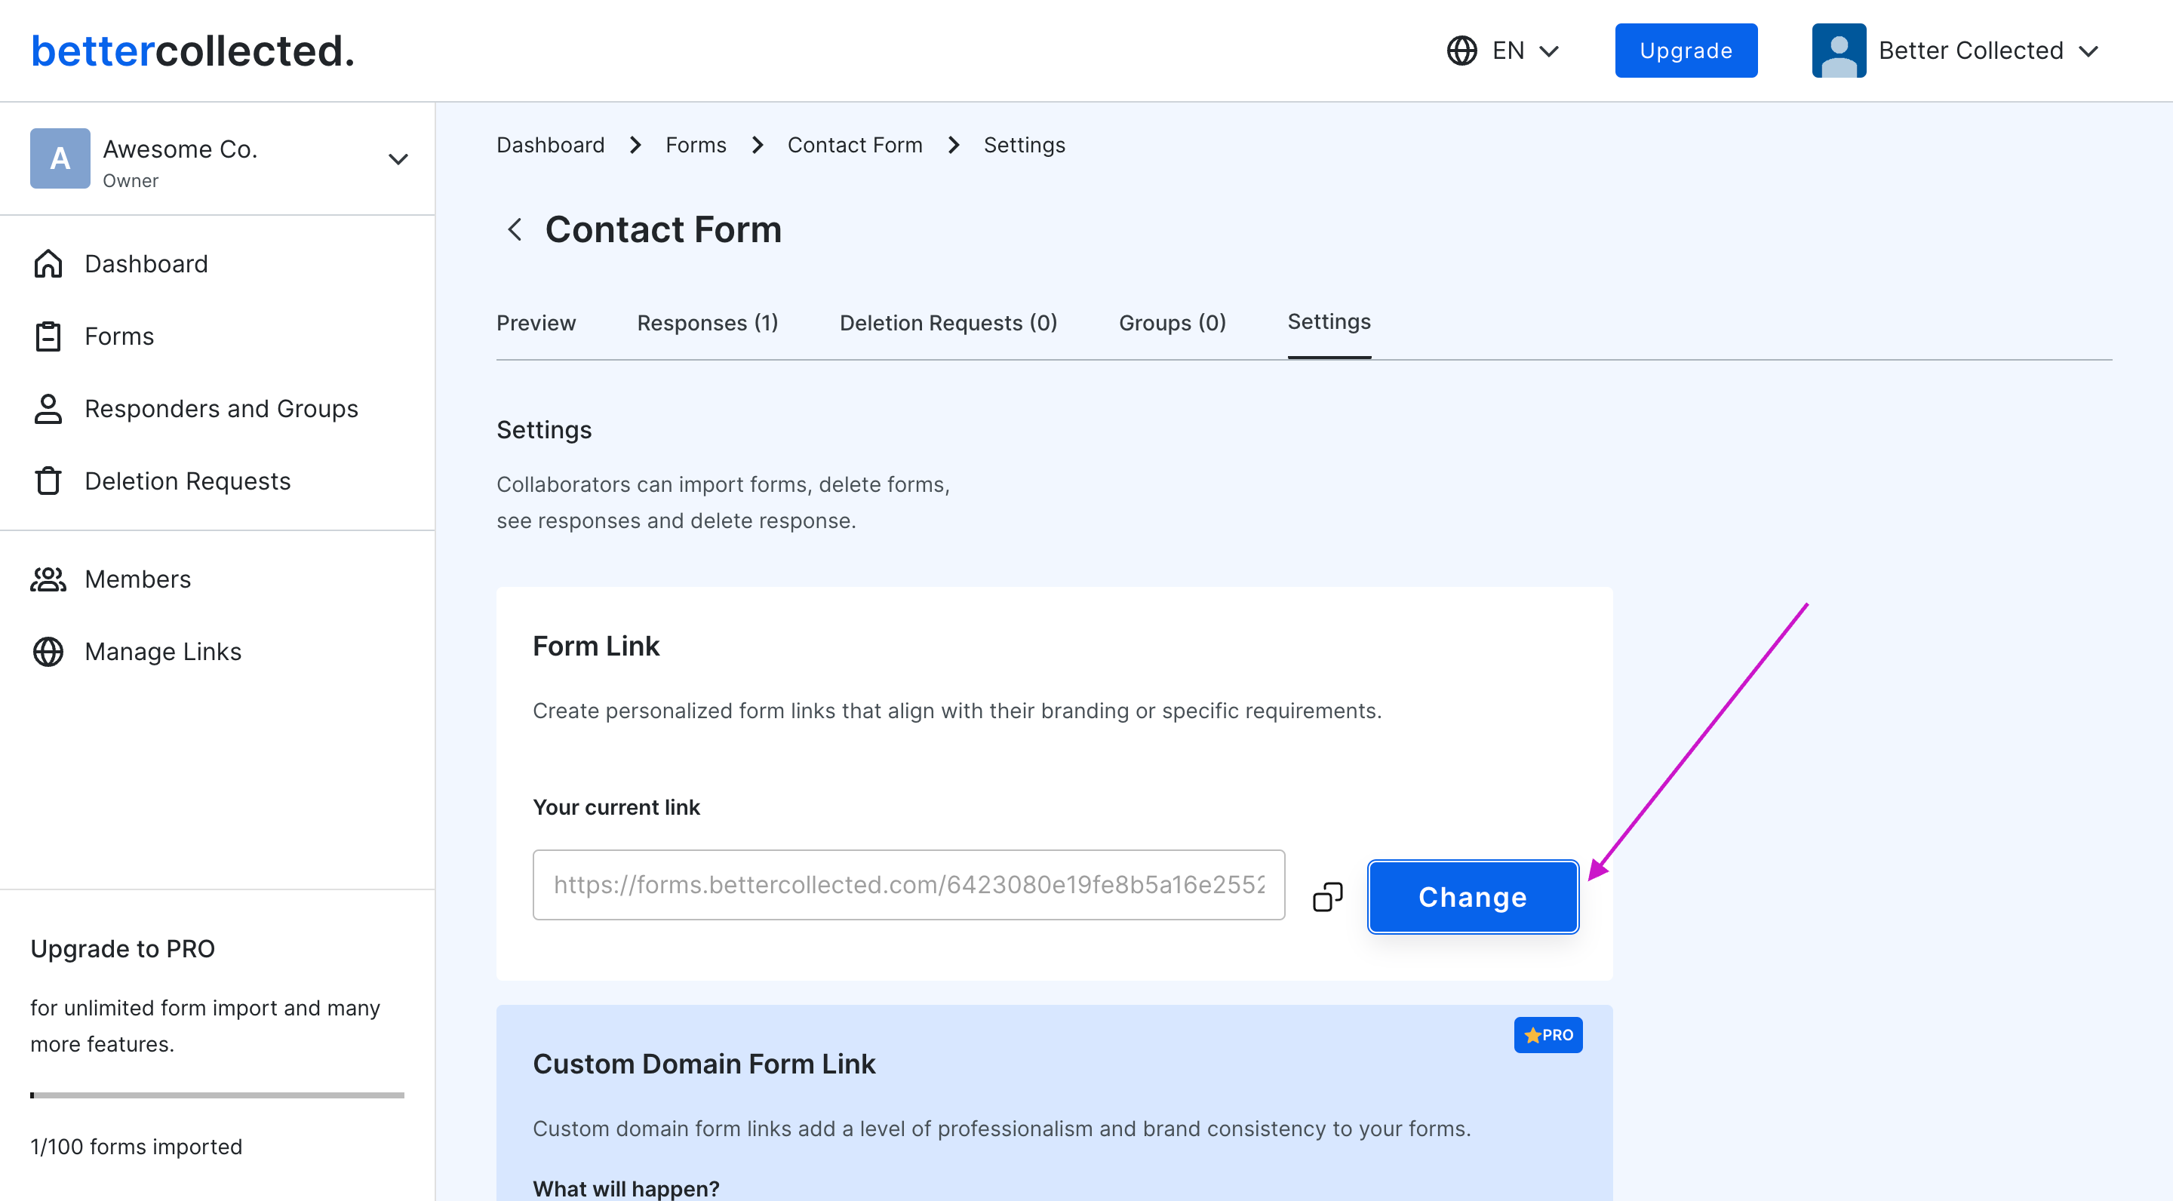Expand the Better Collected account menu
This screenshot has height=1201, width=2173.
point(2089,51)
